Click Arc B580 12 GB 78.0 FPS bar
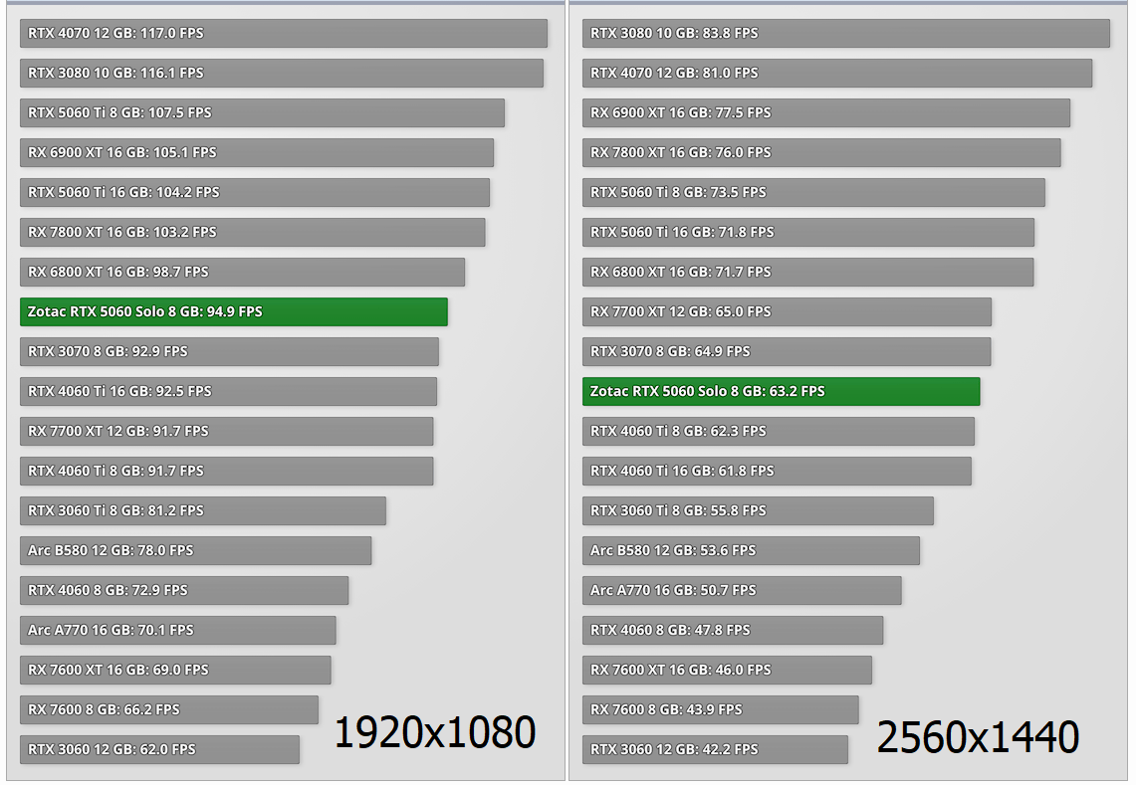Image resolution: width=1136 pixels, height=785 pixels. tap(195, 551)
